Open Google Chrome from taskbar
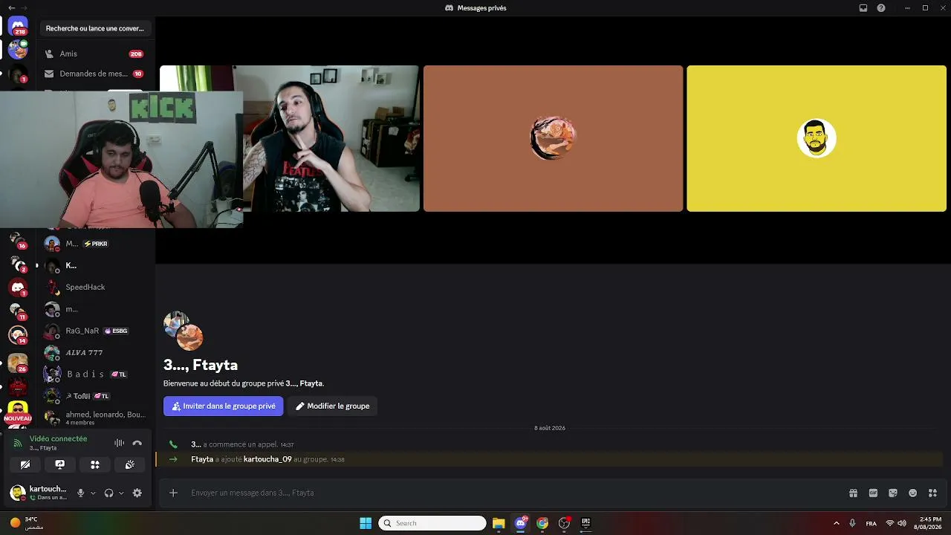The width and height of the screenshot is (951, 535). pos(542,523)
